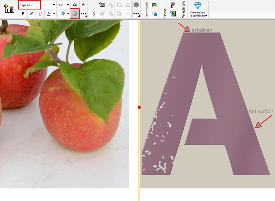Click the highlighted grey sphere effect button

pos(75,13)
